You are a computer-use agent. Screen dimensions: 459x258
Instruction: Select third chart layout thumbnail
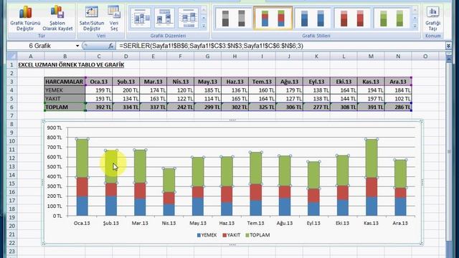click(x=188, y=18)
